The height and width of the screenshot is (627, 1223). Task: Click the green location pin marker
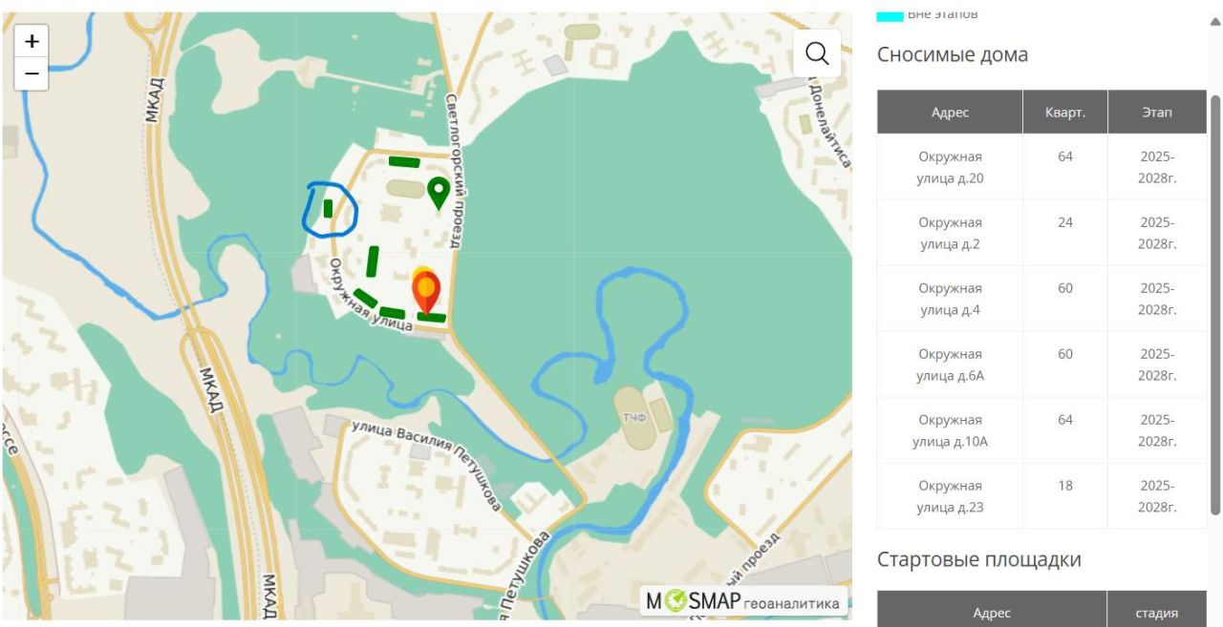click(x=439, y=192)
